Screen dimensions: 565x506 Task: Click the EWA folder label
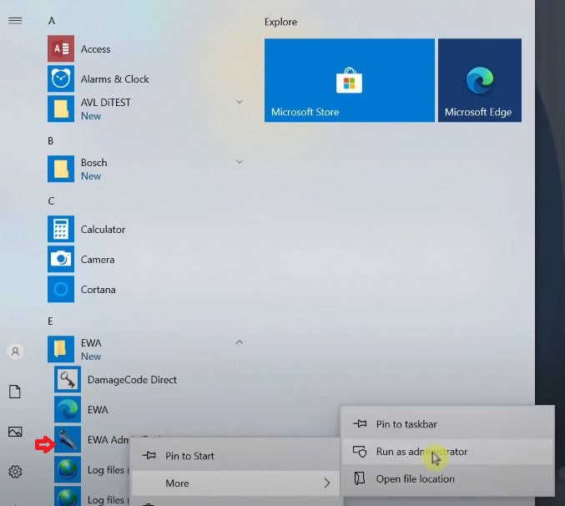coord(91,342)
